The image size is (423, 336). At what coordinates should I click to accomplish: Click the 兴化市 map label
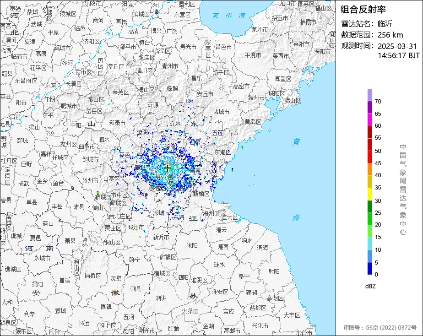260,325
